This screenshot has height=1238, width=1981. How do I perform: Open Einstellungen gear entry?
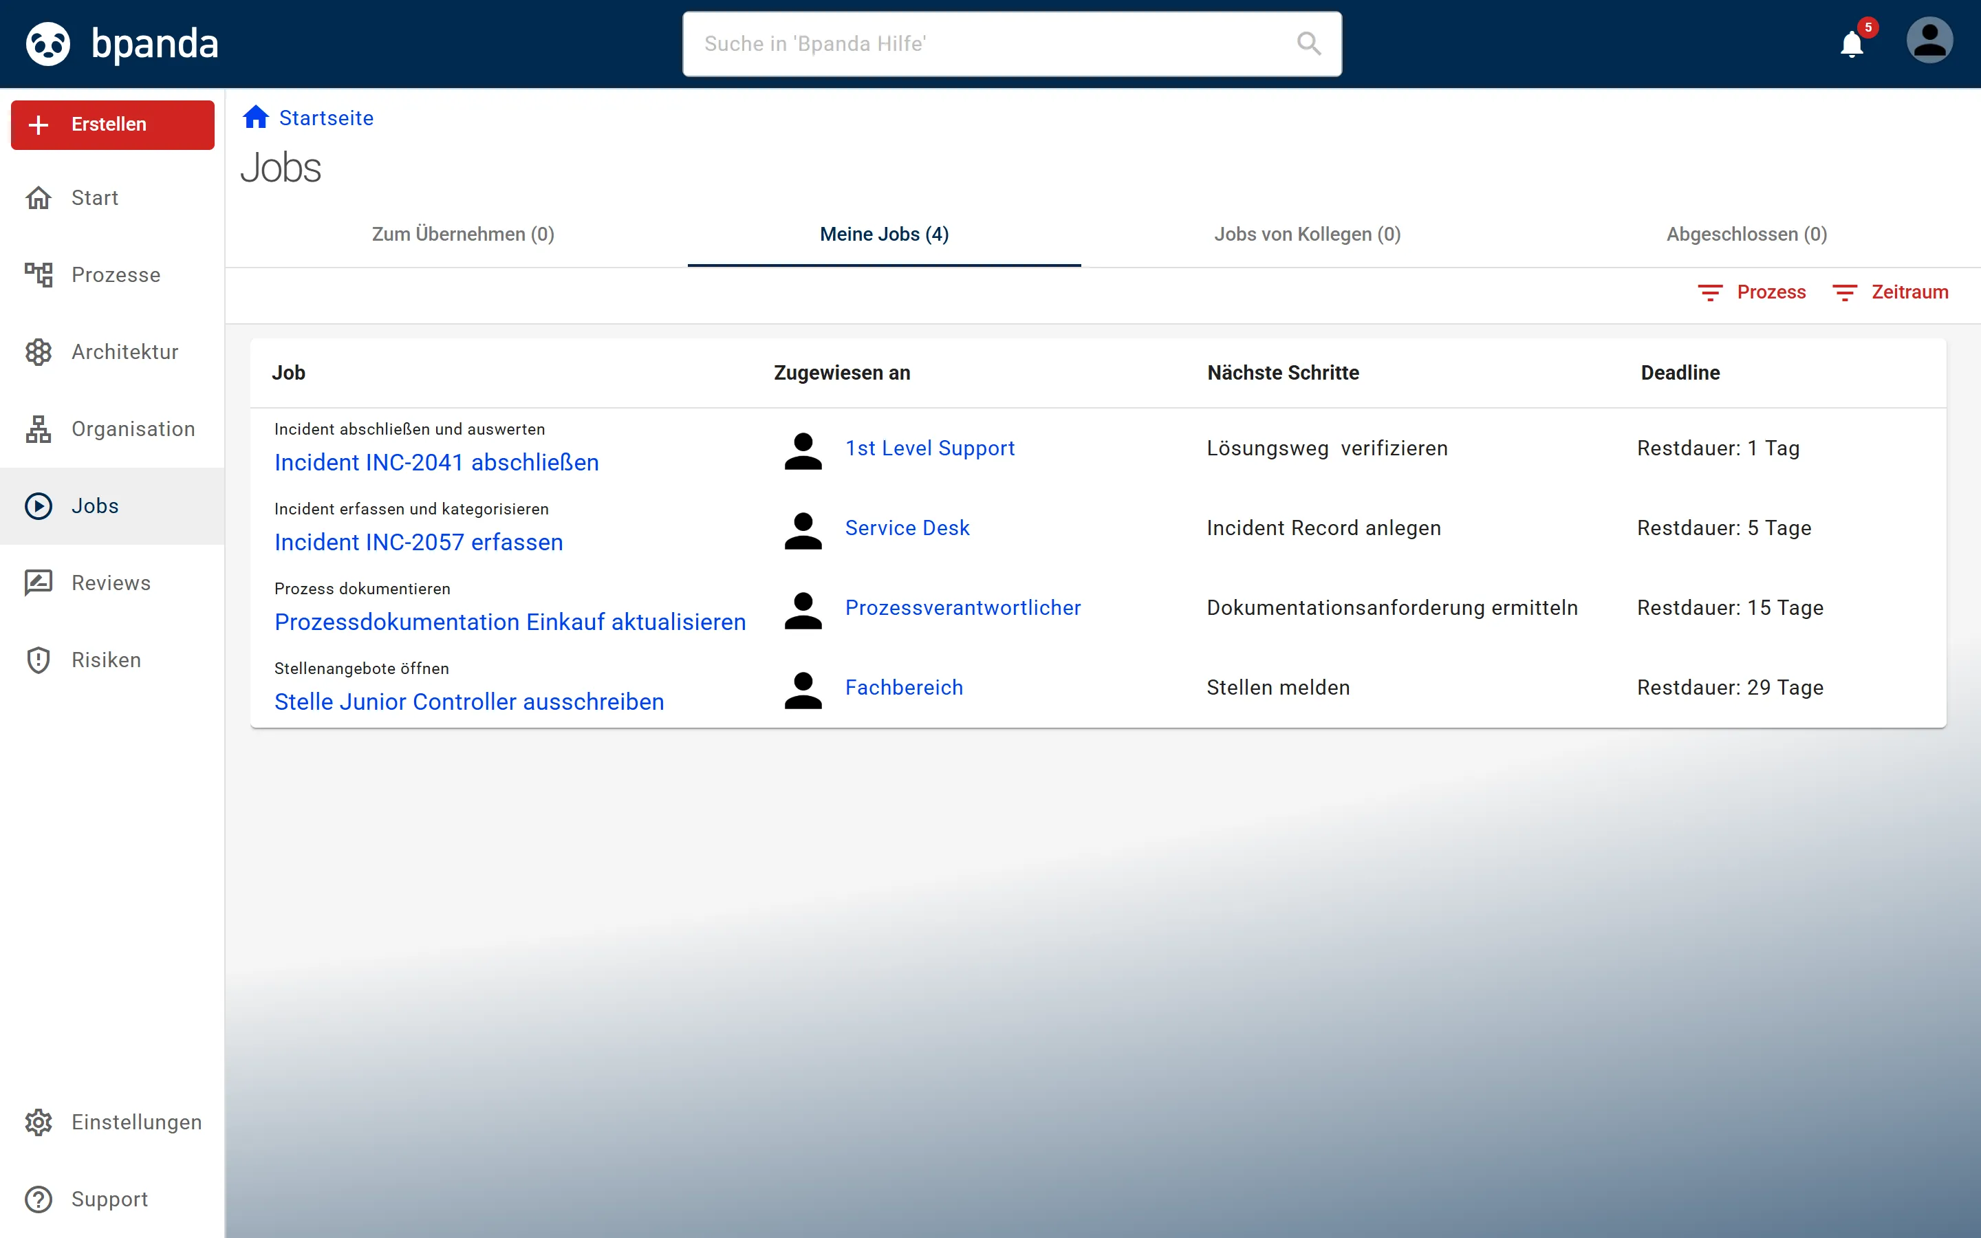(113, 1122)
